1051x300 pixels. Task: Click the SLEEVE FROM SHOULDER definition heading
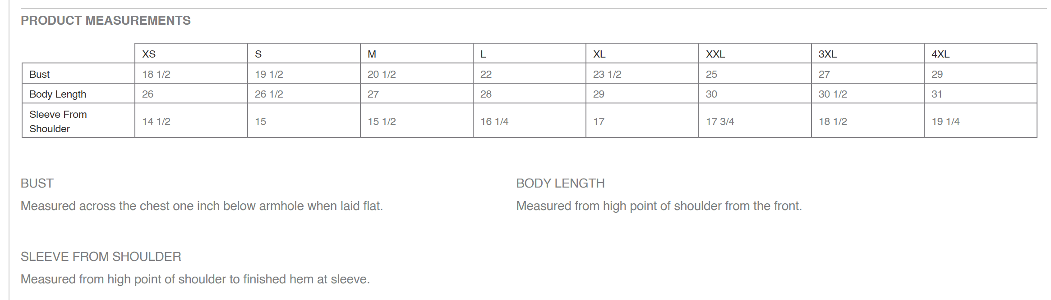[101, 257]
